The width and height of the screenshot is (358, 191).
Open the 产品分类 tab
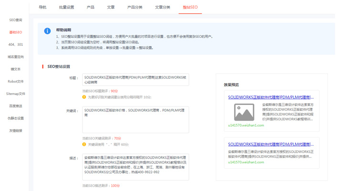[135, 7]
